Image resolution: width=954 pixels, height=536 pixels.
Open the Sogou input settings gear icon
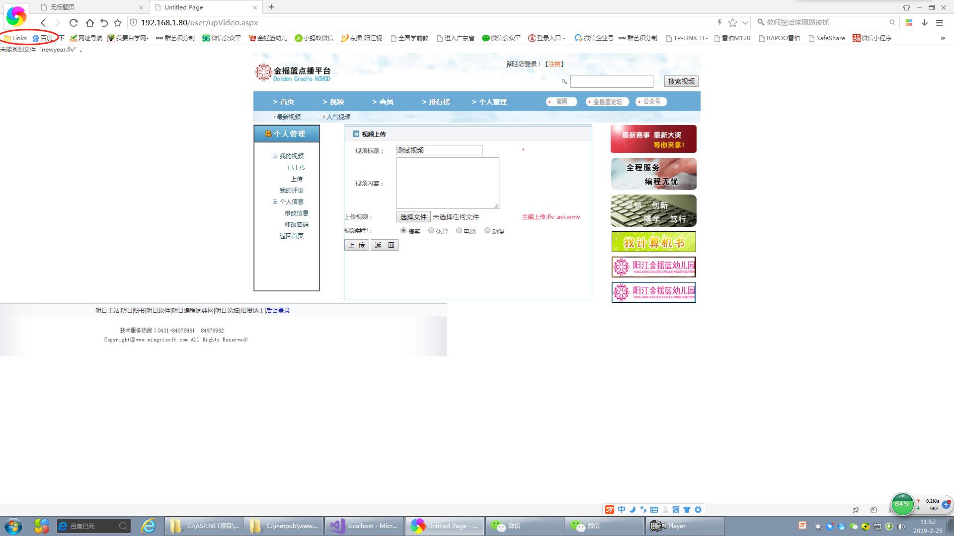coord(698,510)
